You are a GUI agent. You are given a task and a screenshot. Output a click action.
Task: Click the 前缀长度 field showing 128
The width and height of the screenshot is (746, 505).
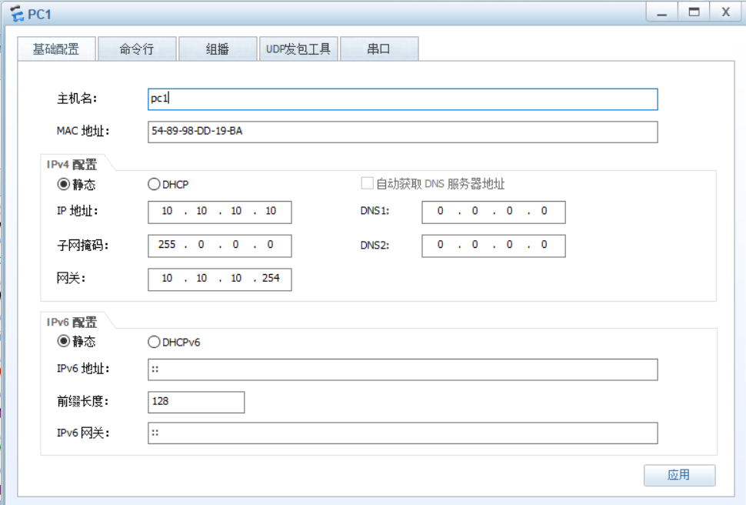point(196,402)
